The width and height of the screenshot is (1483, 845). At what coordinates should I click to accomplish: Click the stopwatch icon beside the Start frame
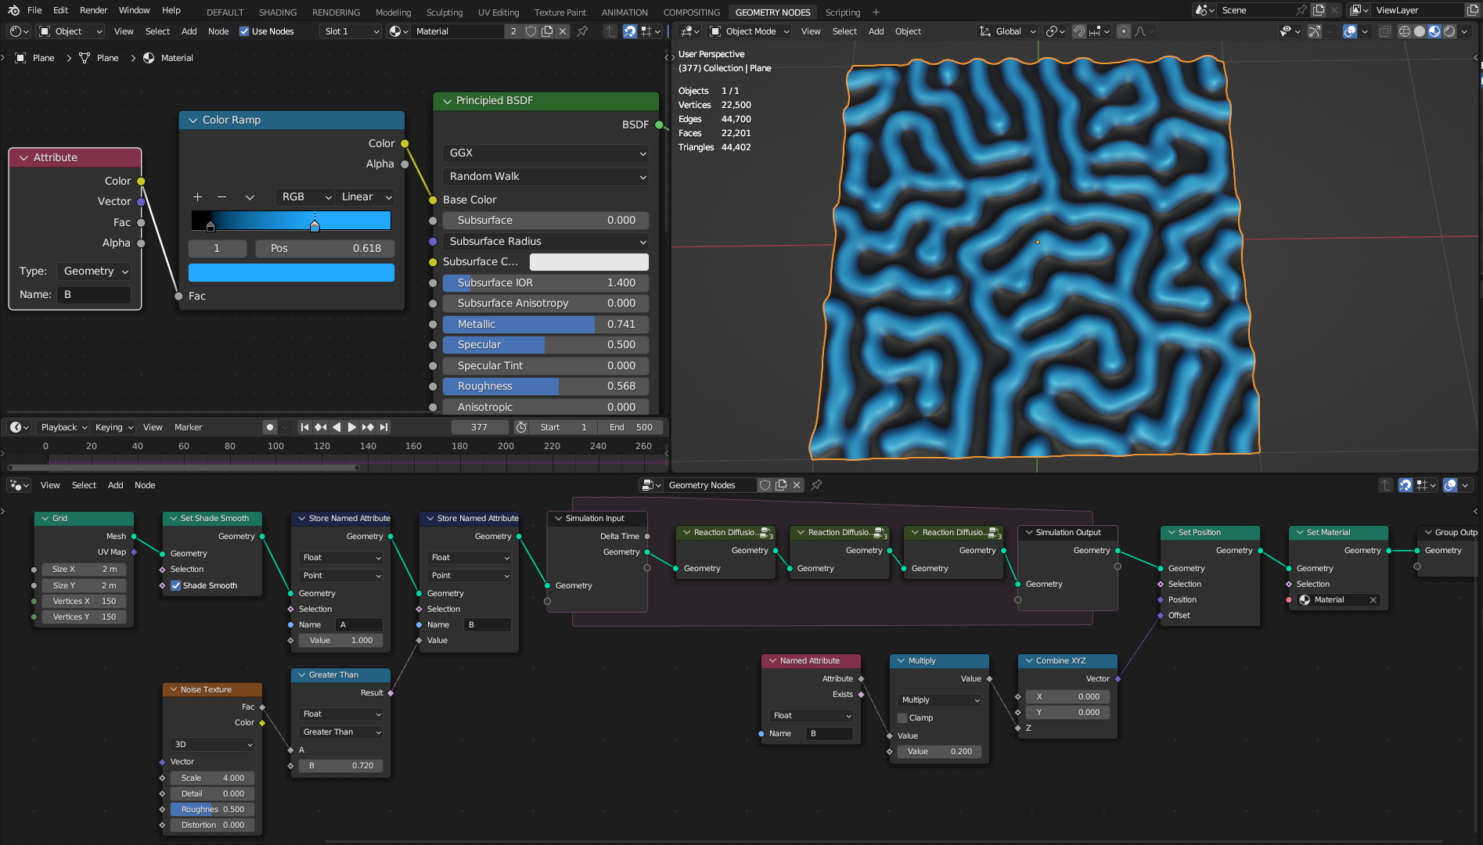(521, 427)
